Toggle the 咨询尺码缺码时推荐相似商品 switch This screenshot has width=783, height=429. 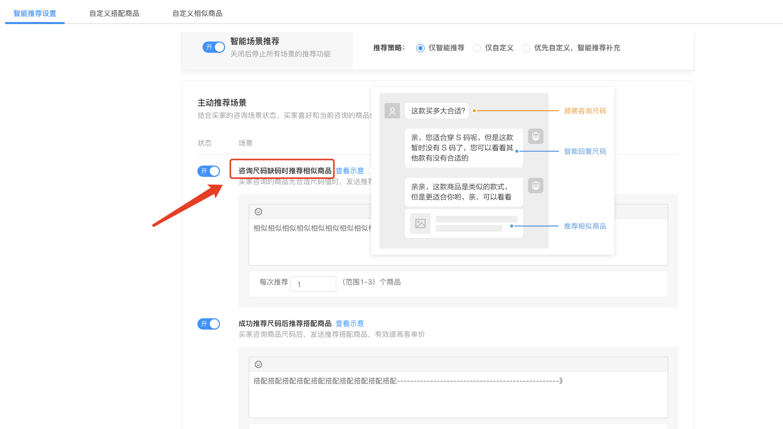click(x=209, y=171)
